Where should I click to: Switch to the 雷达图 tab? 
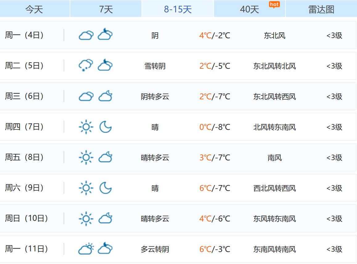point(321,9)
